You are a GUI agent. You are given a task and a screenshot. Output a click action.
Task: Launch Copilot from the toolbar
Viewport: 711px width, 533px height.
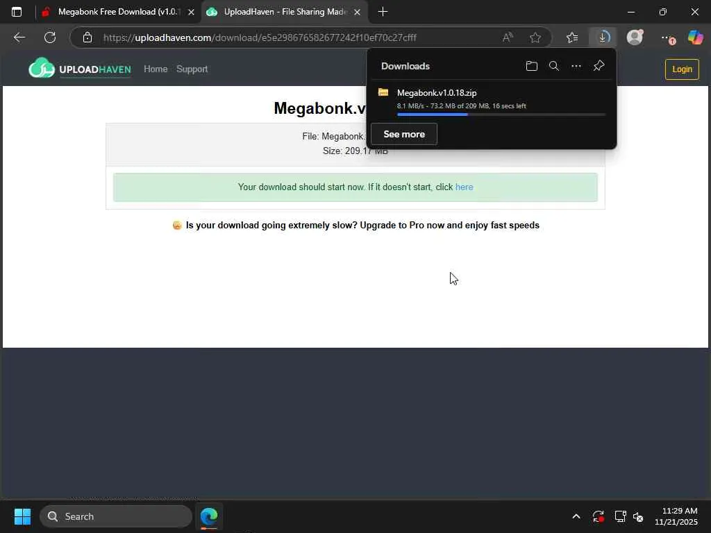pyautogui.click(x=695, y=37)
